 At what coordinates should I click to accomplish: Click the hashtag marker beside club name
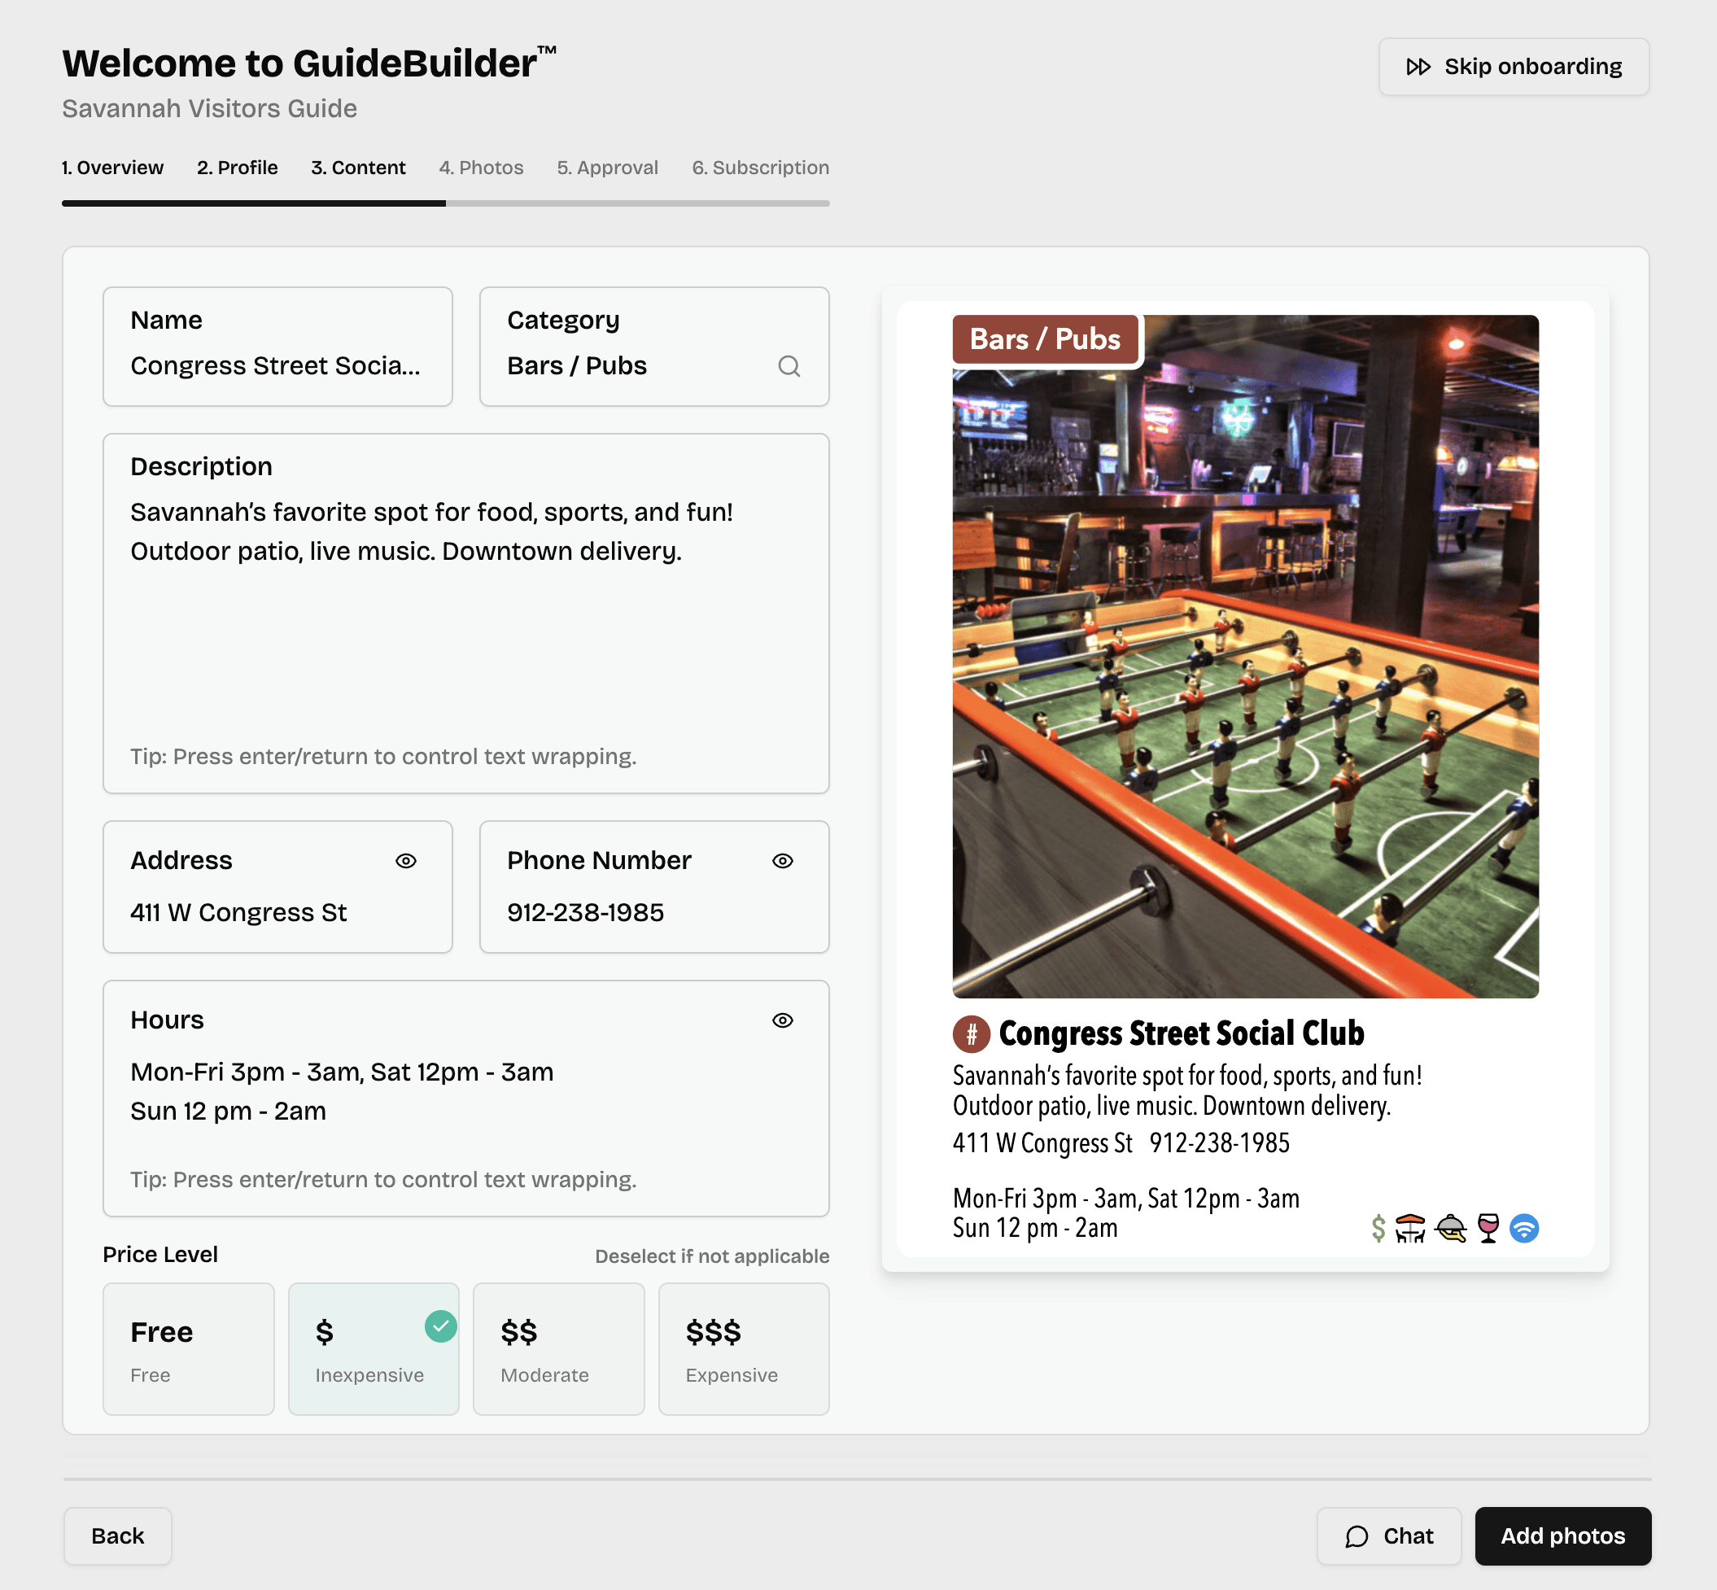[971, 1033]
